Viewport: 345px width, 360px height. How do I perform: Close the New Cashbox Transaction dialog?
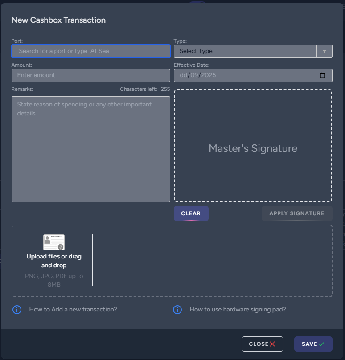(x=262, y=344)
